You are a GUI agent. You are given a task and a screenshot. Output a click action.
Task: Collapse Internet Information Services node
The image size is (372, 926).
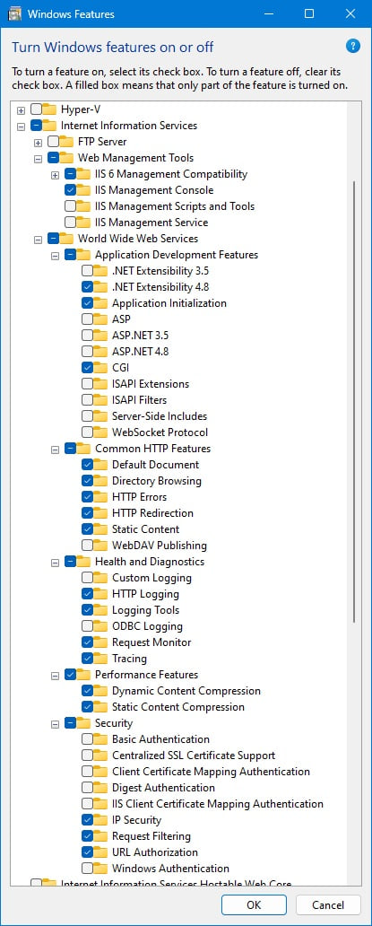click(22, 126)
